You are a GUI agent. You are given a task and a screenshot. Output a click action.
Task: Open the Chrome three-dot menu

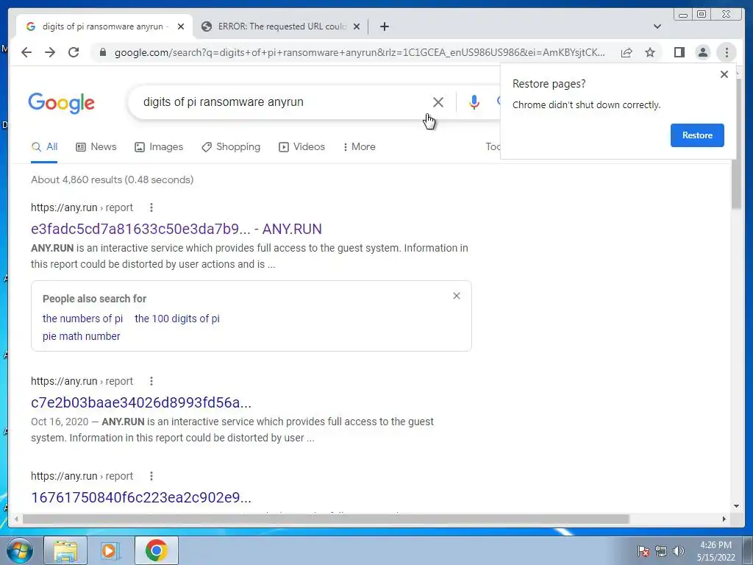pos(727,52)
